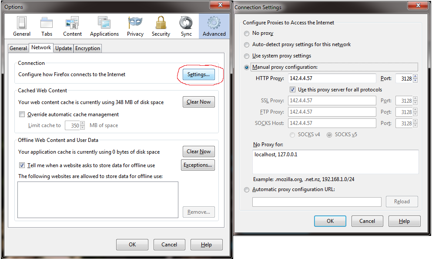Select Manual proxy configuration radio button
432x259 pixels.
click(x=247, y=67)
